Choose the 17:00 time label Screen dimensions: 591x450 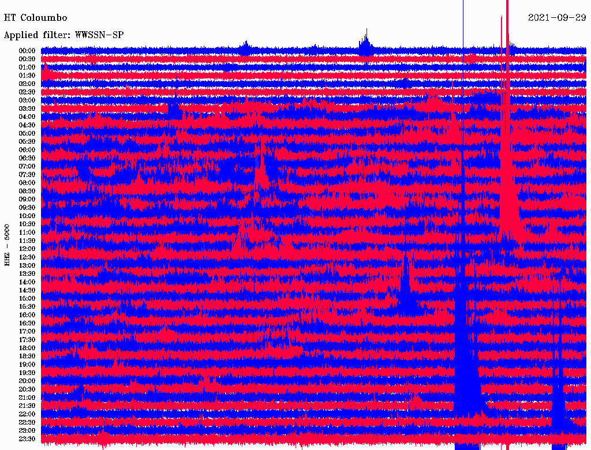tap(27, 332)
